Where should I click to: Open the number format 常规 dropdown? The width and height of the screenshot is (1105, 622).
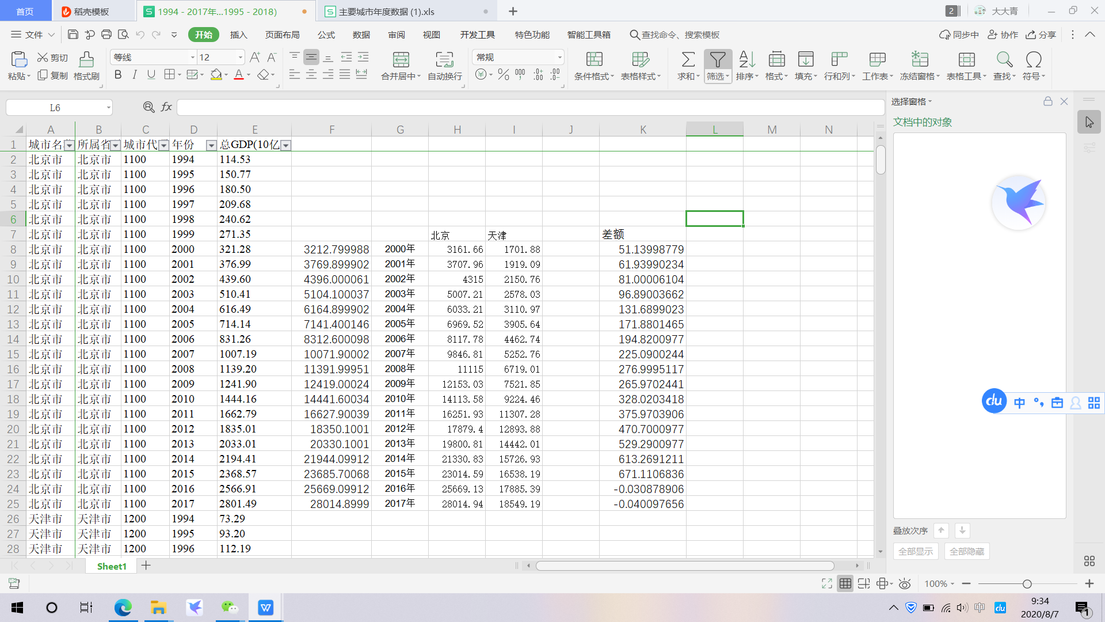pos(559,57)
